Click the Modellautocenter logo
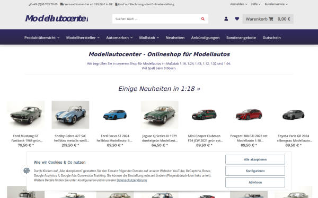The image size is (318, 198). click(57, 18)
